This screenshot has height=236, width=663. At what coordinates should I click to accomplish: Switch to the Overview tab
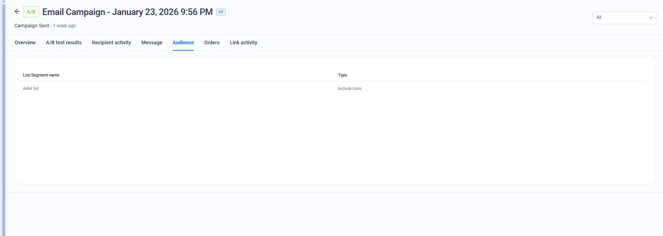(25, 43)
